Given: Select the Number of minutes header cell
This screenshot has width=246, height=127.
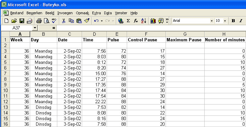Looking at the screenshot, I should click(225, 40).
